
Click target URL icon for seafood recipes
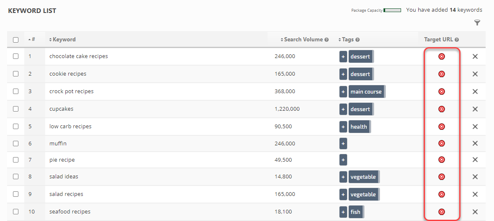point(441,212)
